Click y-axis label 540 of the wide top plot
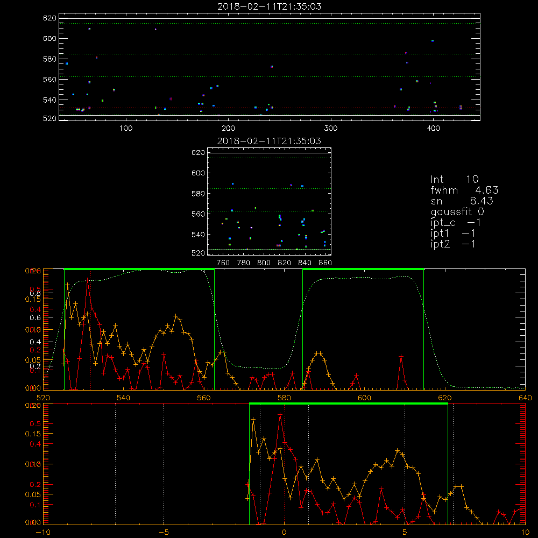 point(49,100)
